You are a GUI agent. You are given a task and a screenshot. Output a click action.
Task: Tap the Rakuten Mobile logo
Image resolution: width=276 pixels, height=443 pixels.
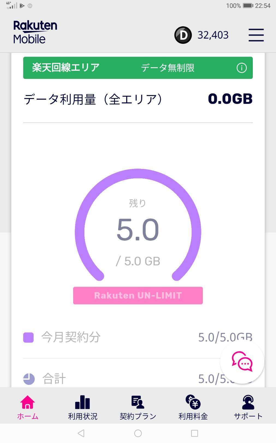tap(35, 32)
